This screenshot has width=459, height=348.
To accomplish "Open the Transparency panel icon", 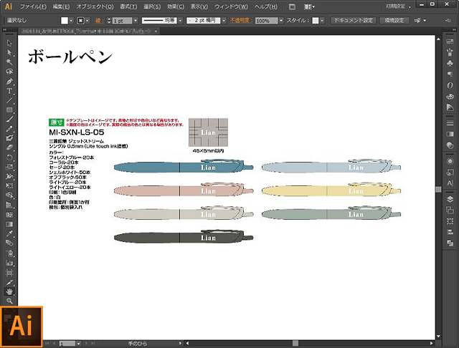I will coord(450,145).
